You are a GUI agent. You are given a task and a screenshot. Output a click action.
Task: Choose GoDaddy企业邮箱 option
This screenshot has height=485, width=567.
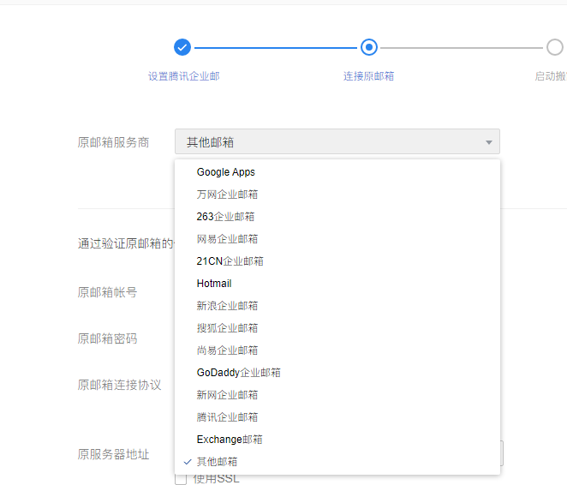click(x=238, y=373)
